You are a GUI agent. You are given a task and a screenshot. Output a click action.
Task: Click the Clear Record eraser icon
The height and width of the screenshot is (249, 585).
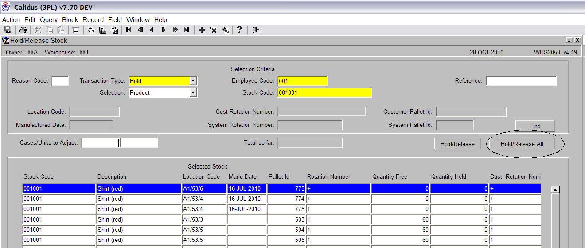(225, 30)
